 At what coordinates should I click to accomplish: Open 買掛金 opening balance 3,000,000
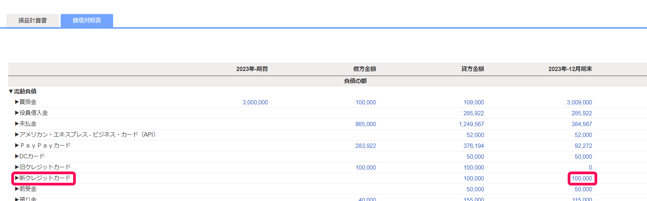255,102
